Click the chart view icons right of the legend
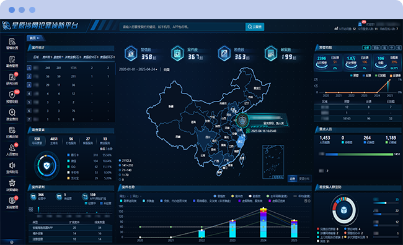Screen dimensions: 403x245 coord(308,201)
